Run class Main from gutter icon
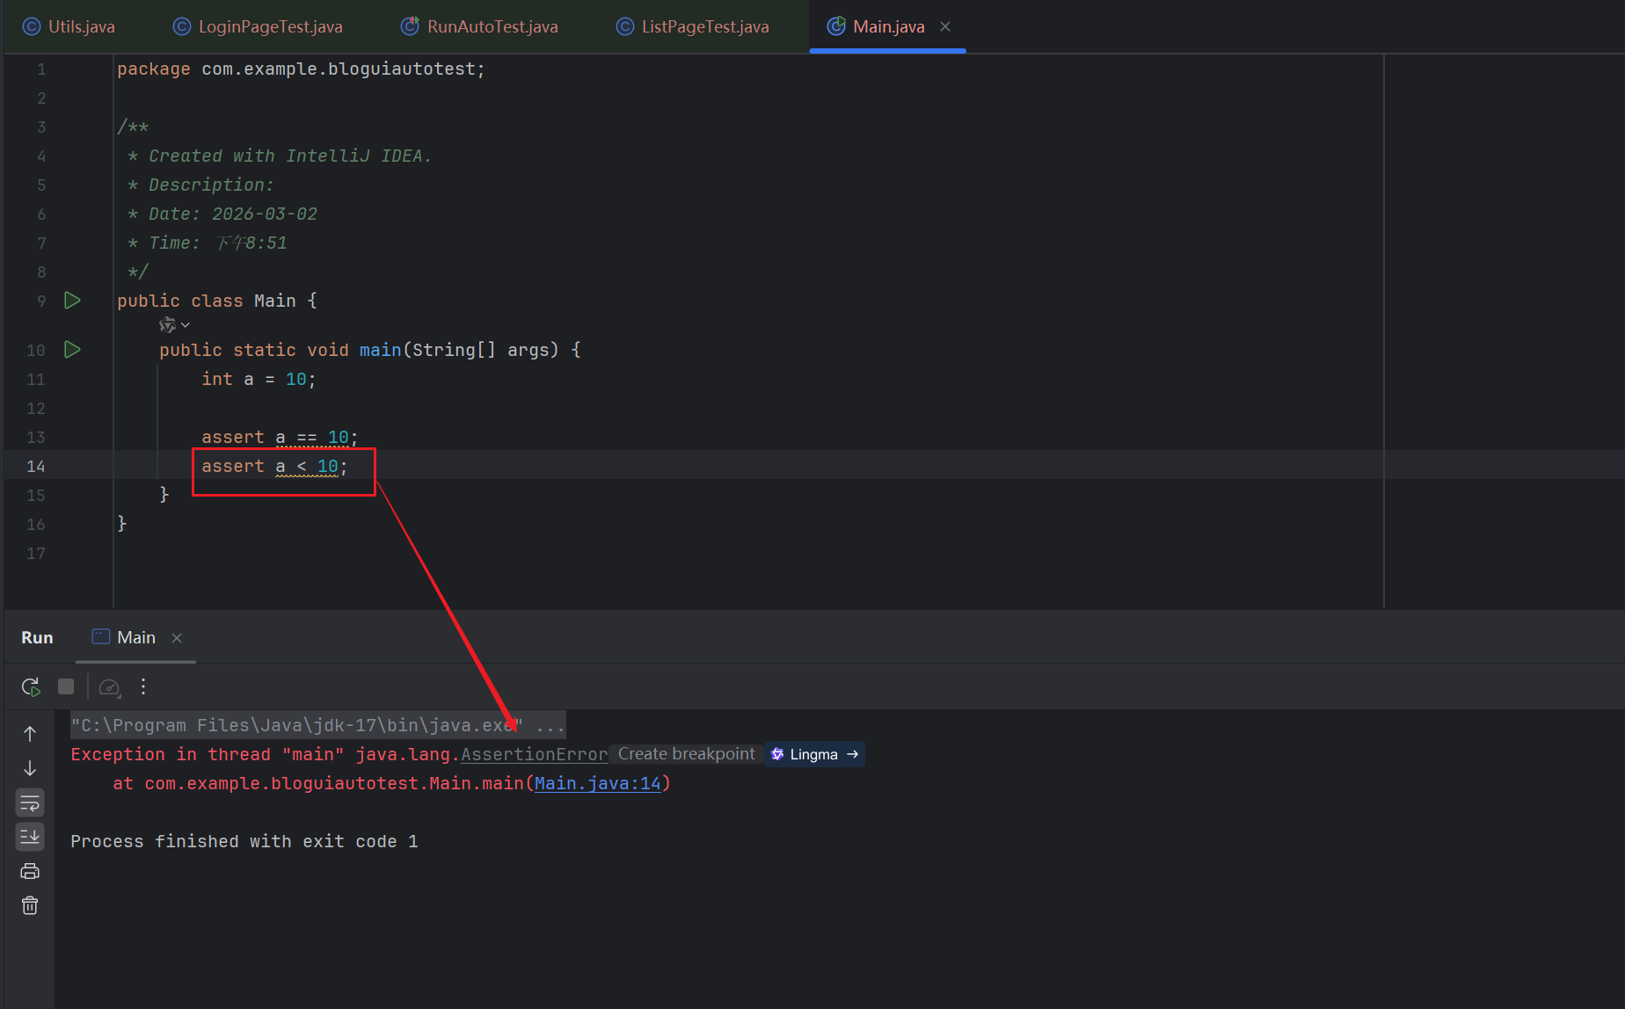Image resolution: width=1625 pixels, height=1009 pixels. point(72,301)
